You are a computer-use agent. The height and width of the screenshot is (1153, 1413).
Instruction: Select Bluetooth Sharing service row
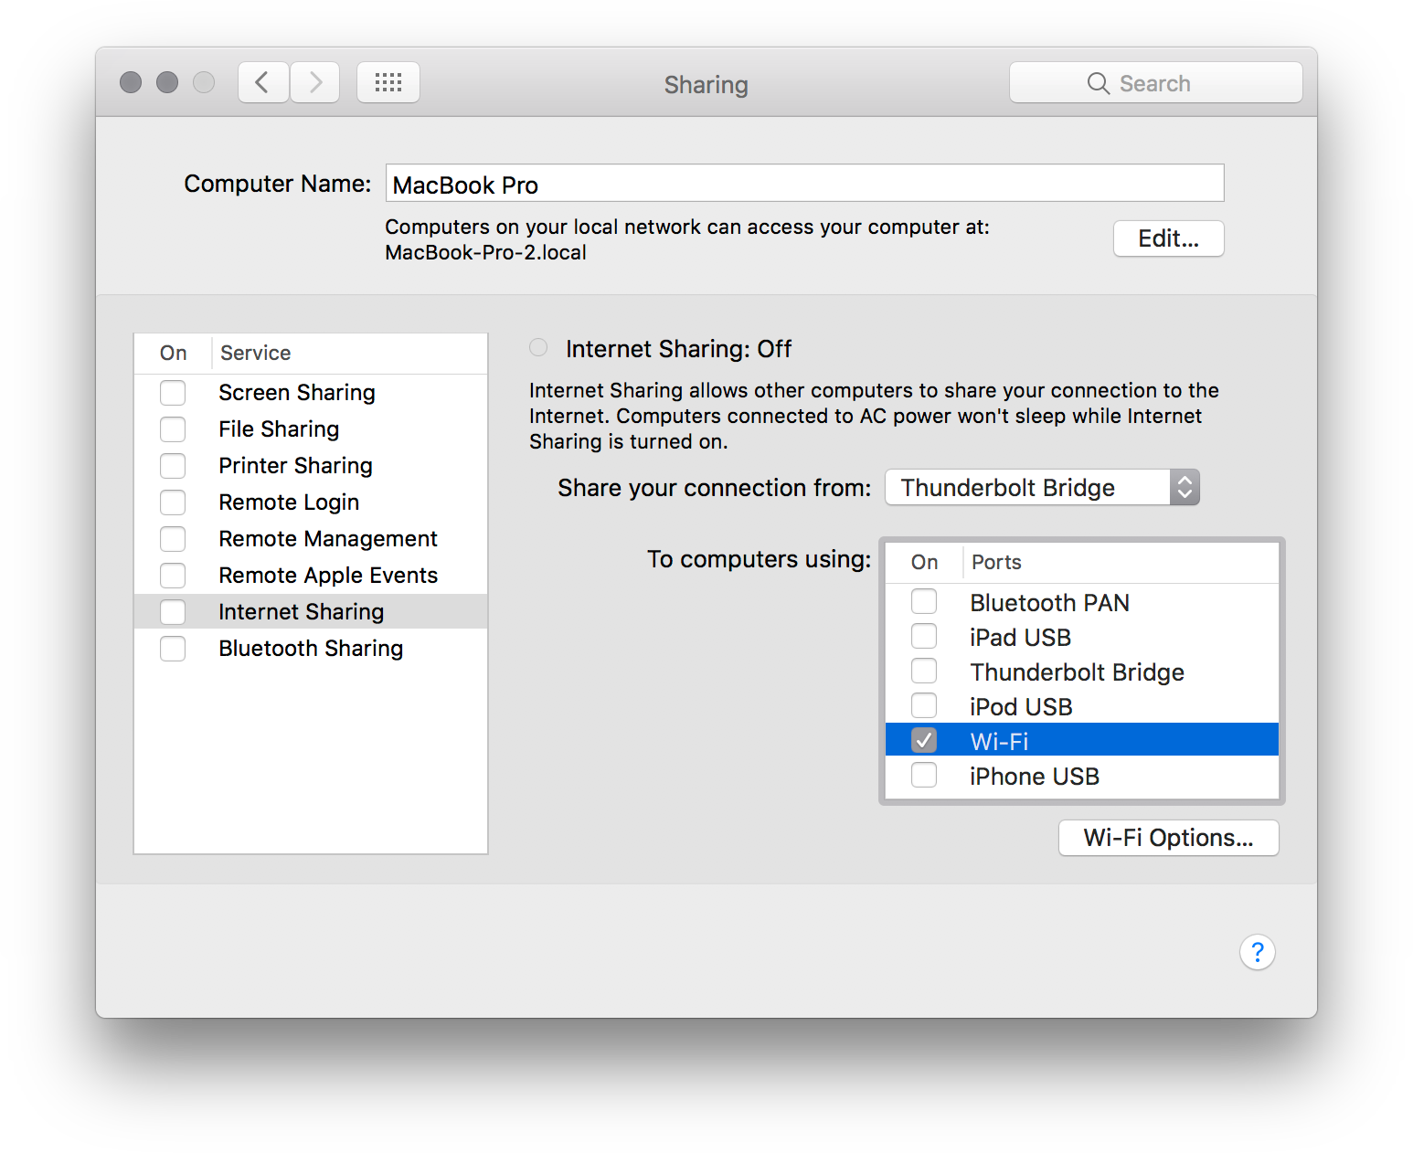pos(311,649)
